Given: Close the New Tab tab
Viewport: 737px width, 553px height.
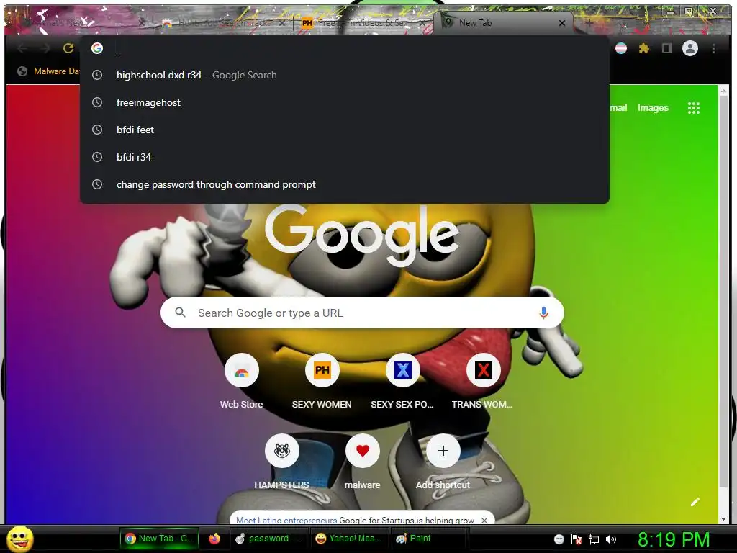Looking at the screenshot, I should pos(561,23).
